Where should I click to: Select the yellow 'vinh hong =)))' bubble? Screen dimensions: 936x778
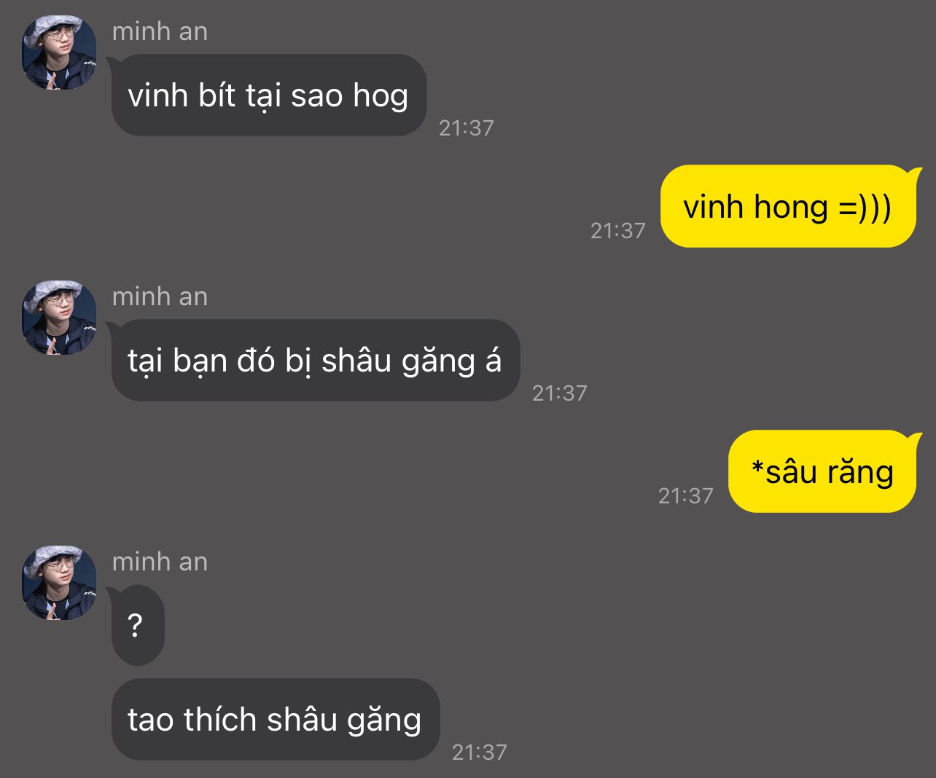pos(788,206)
